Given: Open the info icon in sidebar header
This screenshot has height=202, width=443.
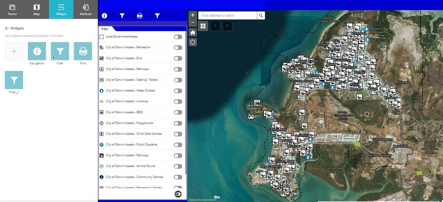Looking at the screenshot, I should coord(105,16).
